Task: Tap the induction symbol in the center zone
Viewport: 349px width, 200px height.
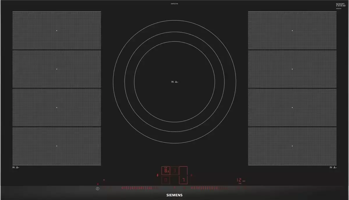Action: 175,82
